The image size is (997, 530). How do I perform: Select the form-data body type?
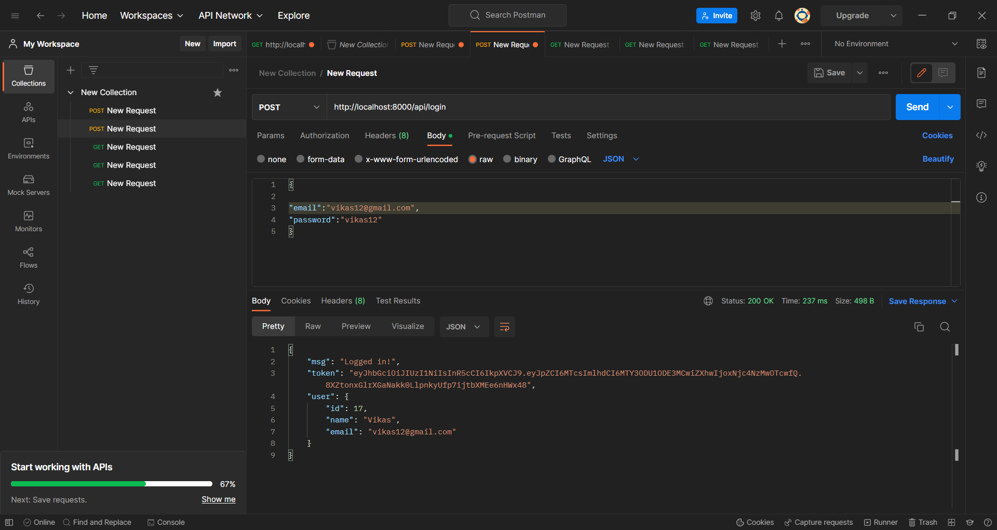(x=320, y=159)
